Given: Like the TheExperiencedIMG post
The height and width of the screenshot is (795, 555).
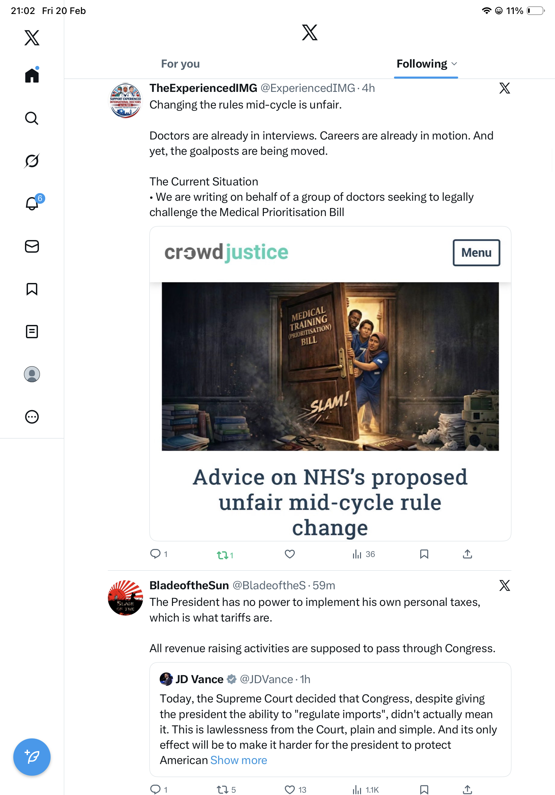Looking at the screenshot, I should 289,554.
